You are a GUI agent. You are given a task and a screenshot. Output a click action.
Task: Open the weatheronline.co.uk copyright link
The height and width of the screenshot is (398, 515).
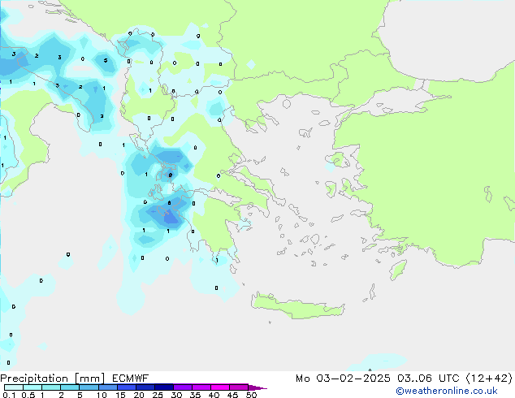[x=447, y=391]
